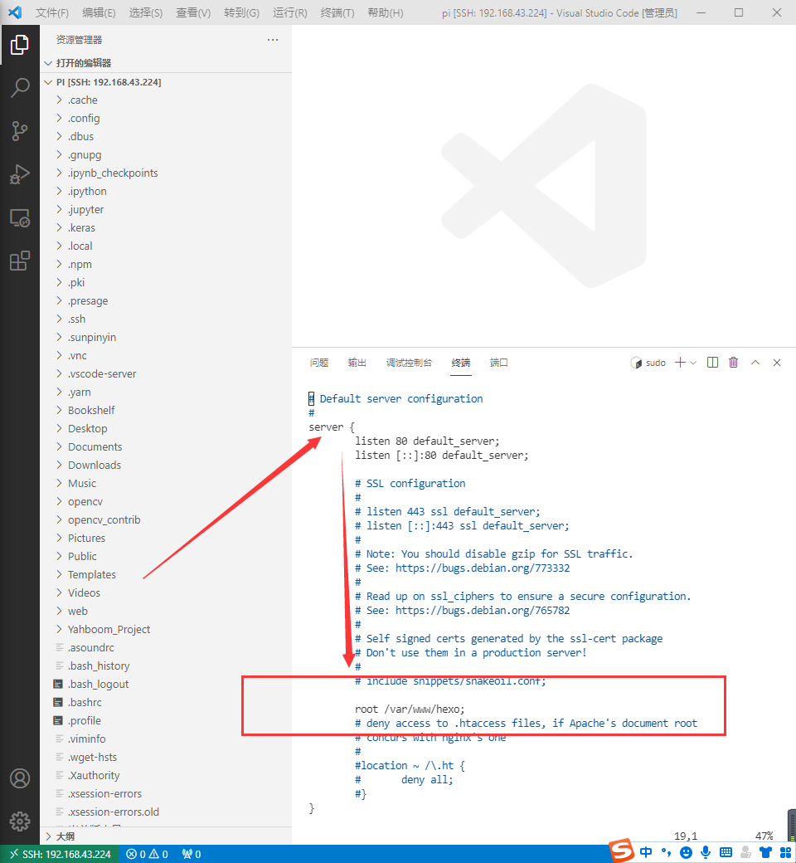Viewport: 796px width, 863px height.
Task: Expand the .vscode-server folder
Action: point(166,373)
